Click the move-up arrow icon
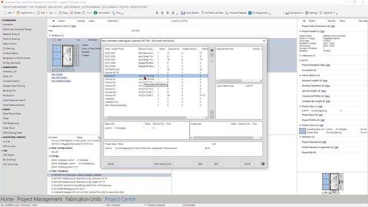The image size is (368, 207). pyautogui.click(x=162, y=13)
